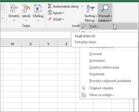Click the arrow pointer icon beside Odaberi objekte
The width and height of the screenshot is (139, 112).
click(x=84, y=88)
